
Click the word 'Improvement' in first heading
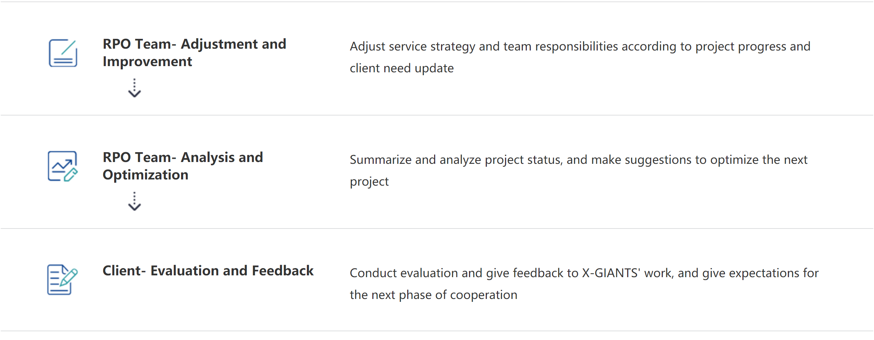(x=147, y=62)
